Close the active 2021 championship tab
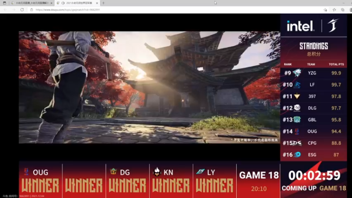 (97, 3)
